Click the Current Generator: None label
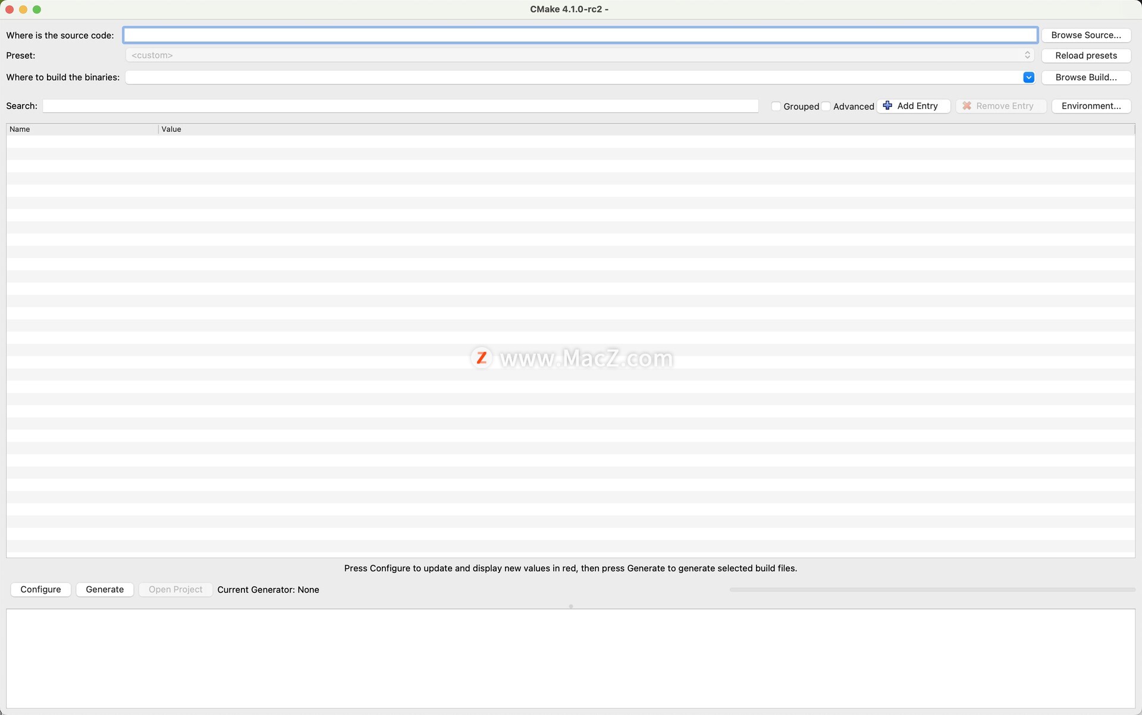Screen dimensions: 1142x715 click(x=268, y=590)
